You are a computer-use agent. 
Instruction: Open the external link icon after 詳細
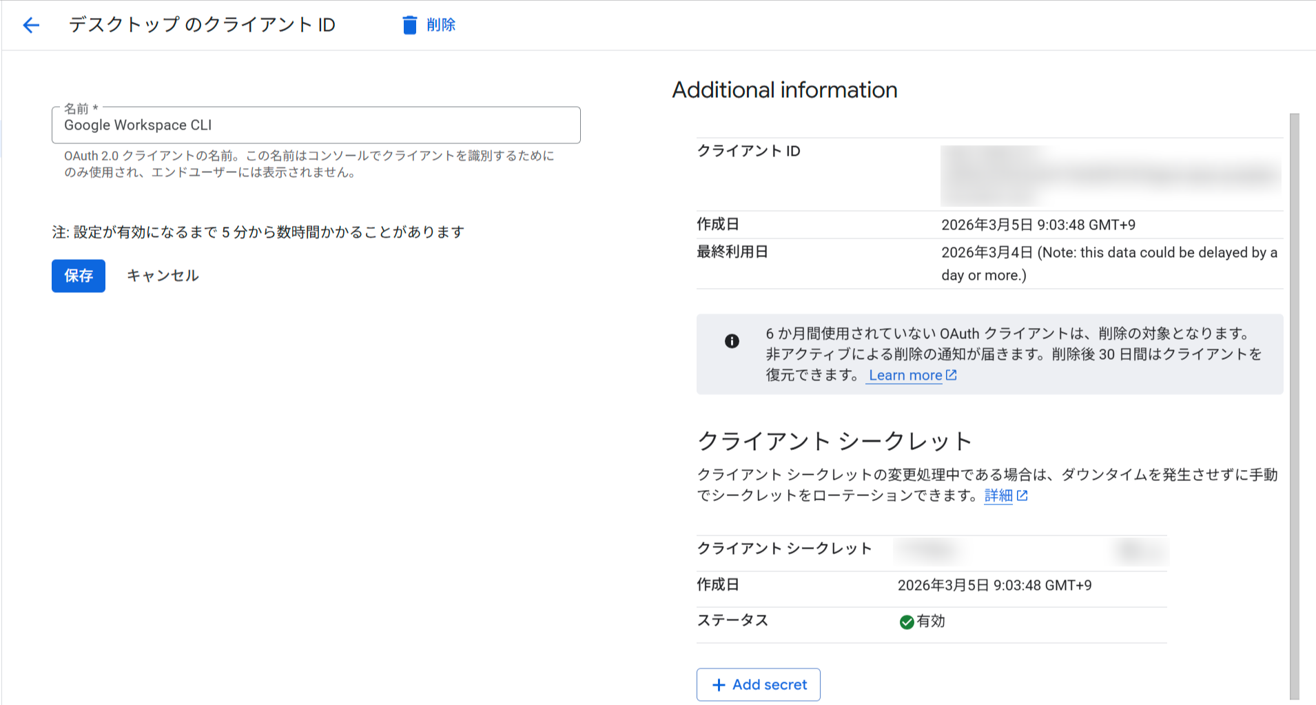pyautogui.click(x=1022, y=495)
